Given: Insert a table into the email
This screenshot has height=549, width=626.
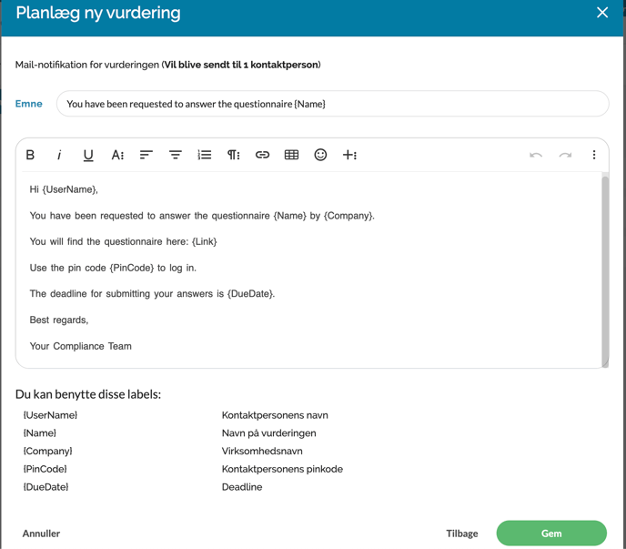Looking at the screenshot, I should 291,155.
